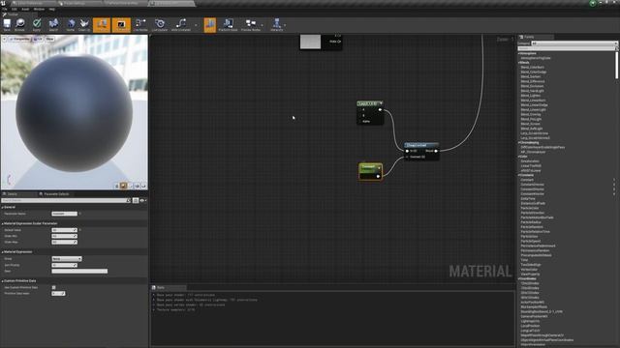Open the Group dropdown
This screenshot has width=620, height=348.
click(67, 259)
